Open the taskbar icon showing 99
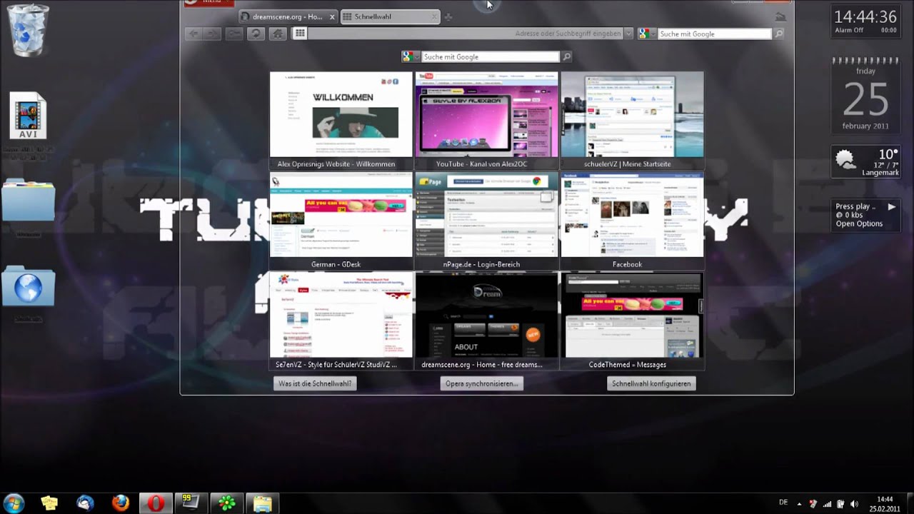 coord(191,503)
